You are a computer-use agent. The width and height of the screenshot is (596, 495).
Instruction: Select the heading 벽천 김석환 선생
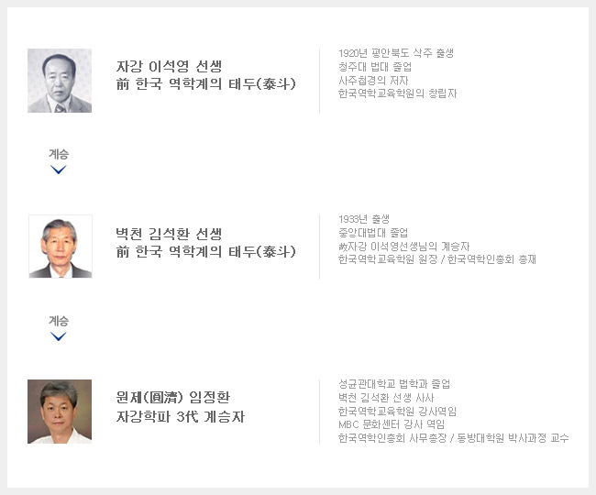pyautogui.click(x=169, y=234)
